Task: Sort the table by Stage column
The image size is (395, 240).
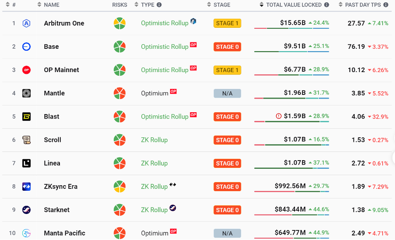Action: 221,5
